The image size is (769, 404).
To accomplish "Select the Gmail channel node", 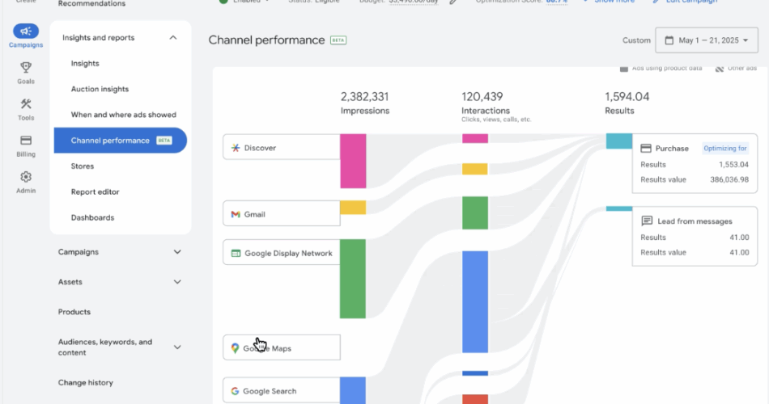I will (282, 213).
